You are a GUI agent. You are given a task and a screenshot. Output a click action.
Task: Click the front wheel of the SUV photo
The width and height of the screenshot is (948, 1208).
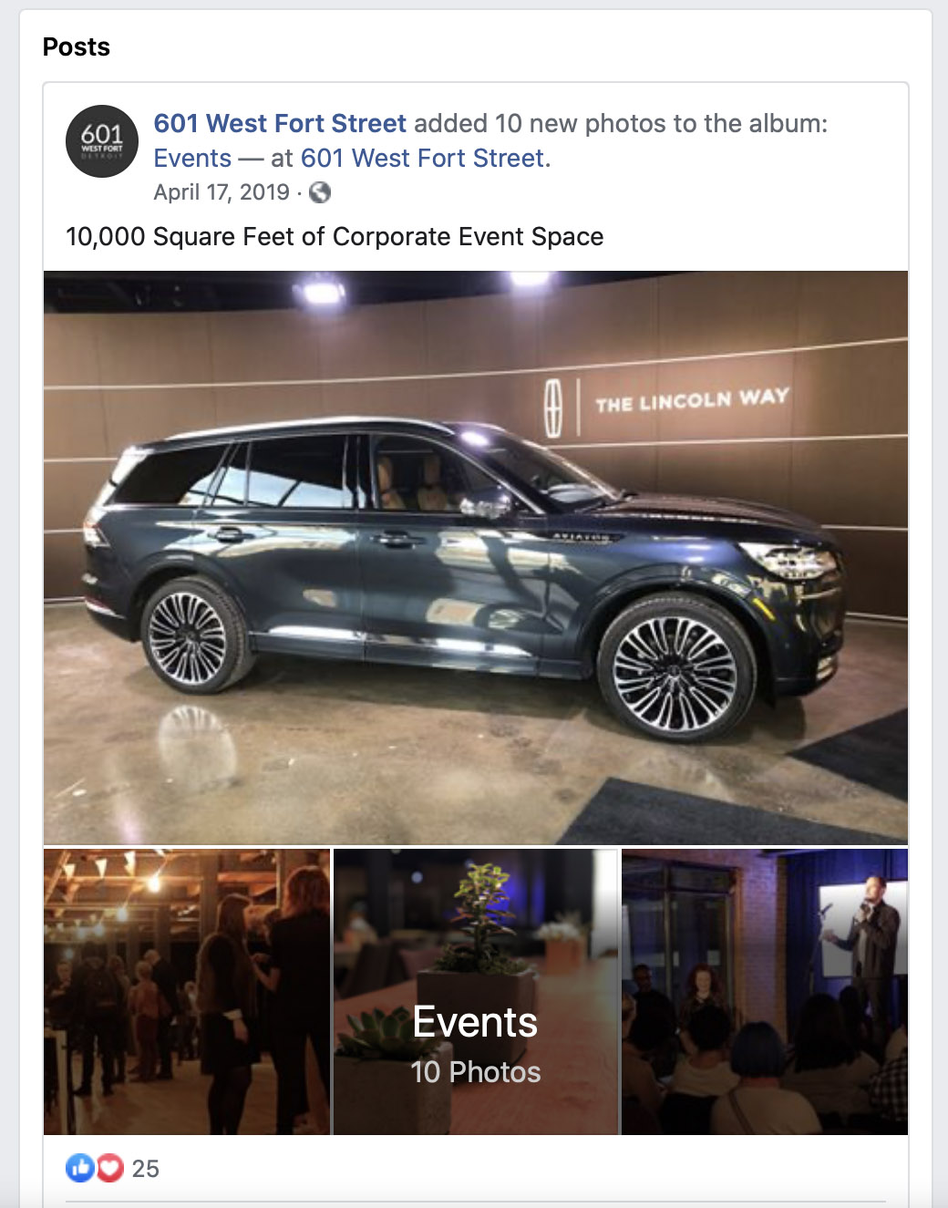coord(675,672)
